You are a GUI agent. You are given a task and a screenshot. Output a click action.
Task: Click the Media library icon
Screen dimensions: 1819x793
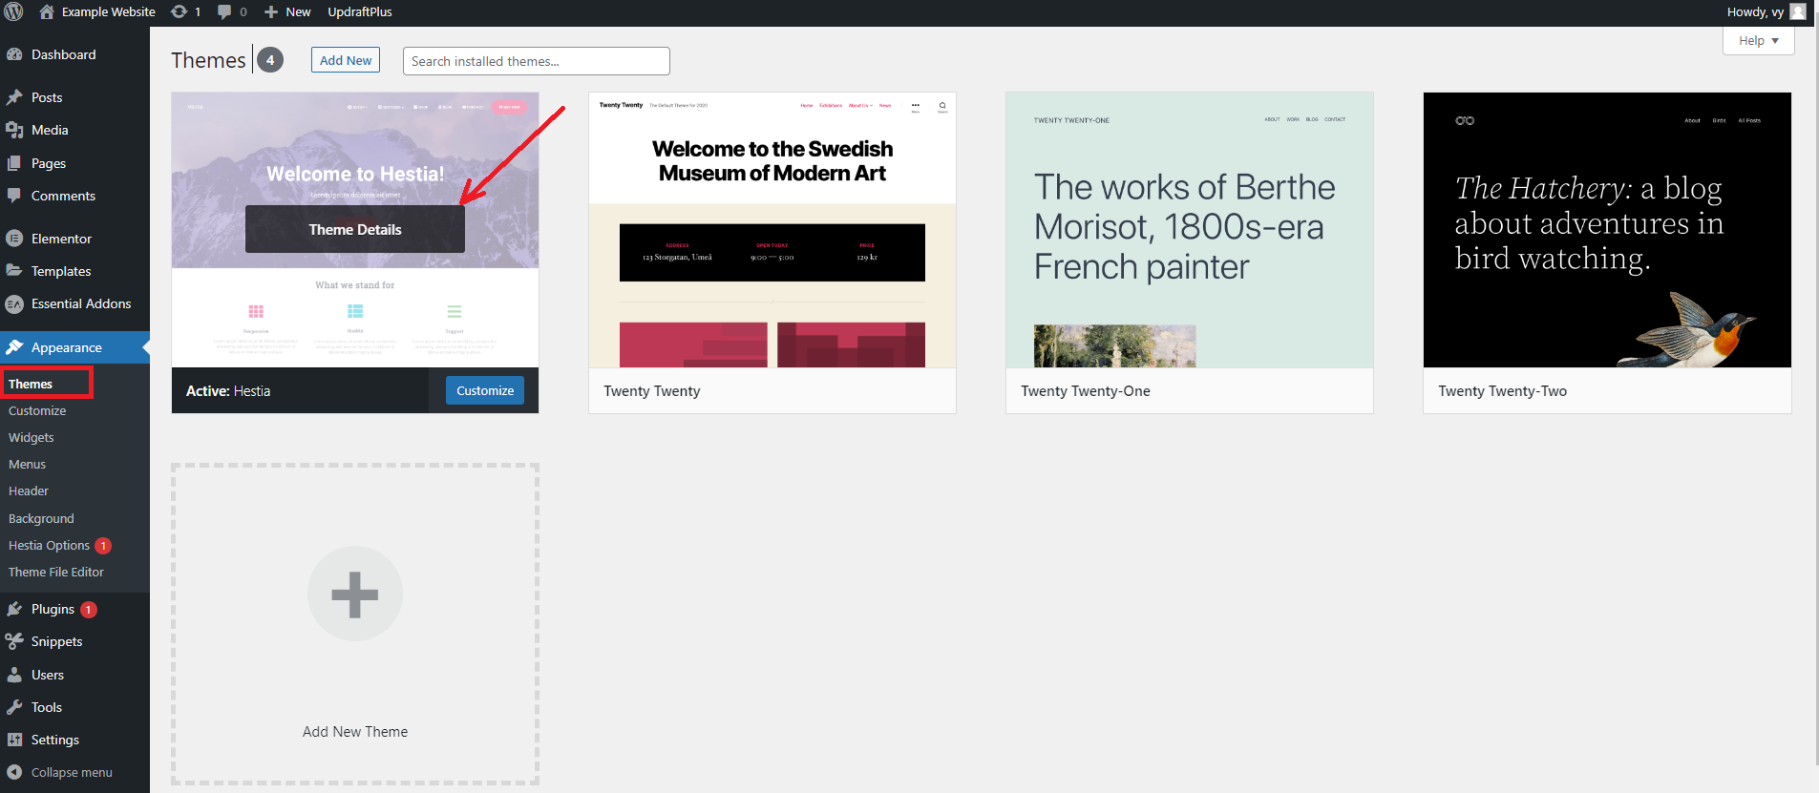tap(14, 130)
